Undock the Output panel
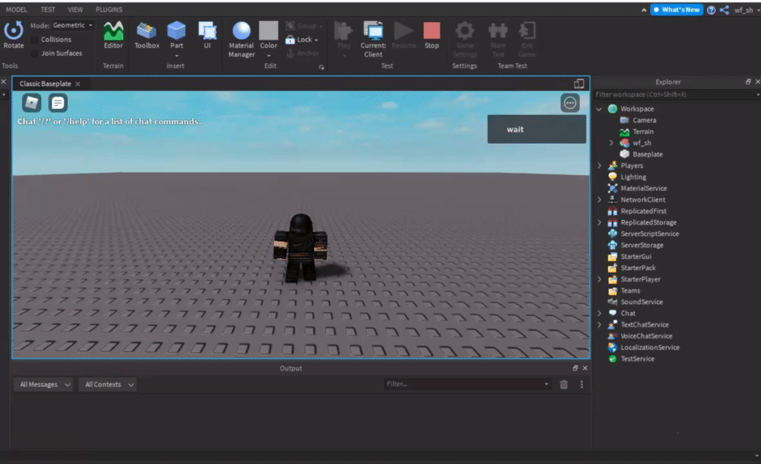Viewport: 761px width, 464px height. coord(575,368)
